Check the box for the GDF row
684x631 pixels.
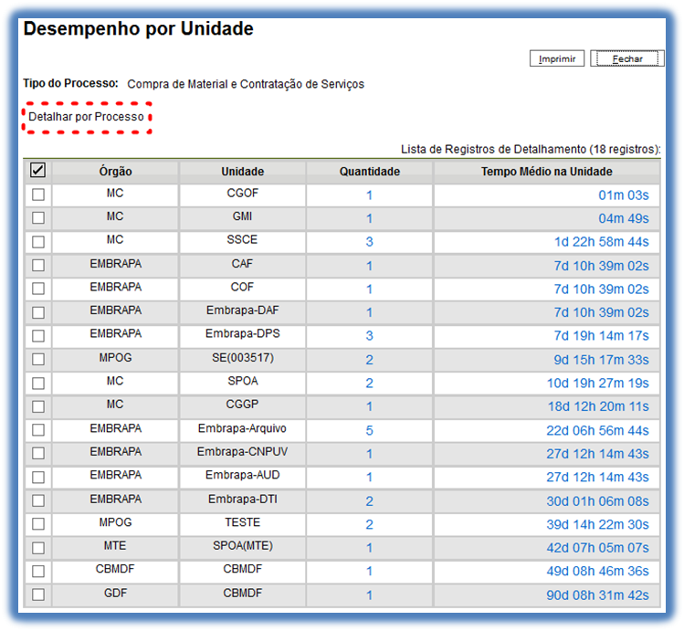(x=37, y=594)
